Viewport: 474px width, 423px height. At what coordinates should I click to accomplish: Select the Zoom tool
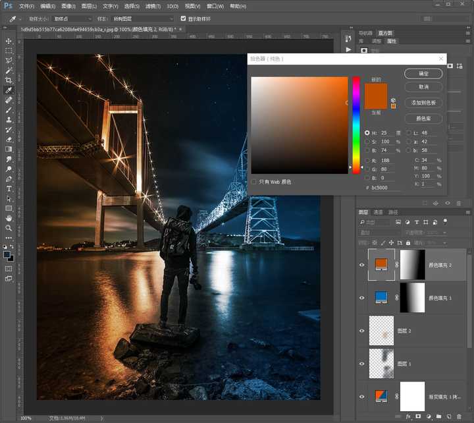point(9,228)
